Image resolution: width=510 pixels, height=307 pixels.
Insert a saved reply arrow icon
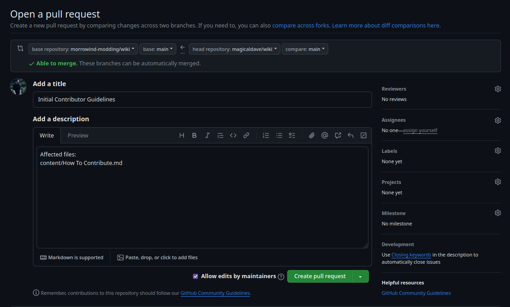pyautogui.click(x=351, y=135)
